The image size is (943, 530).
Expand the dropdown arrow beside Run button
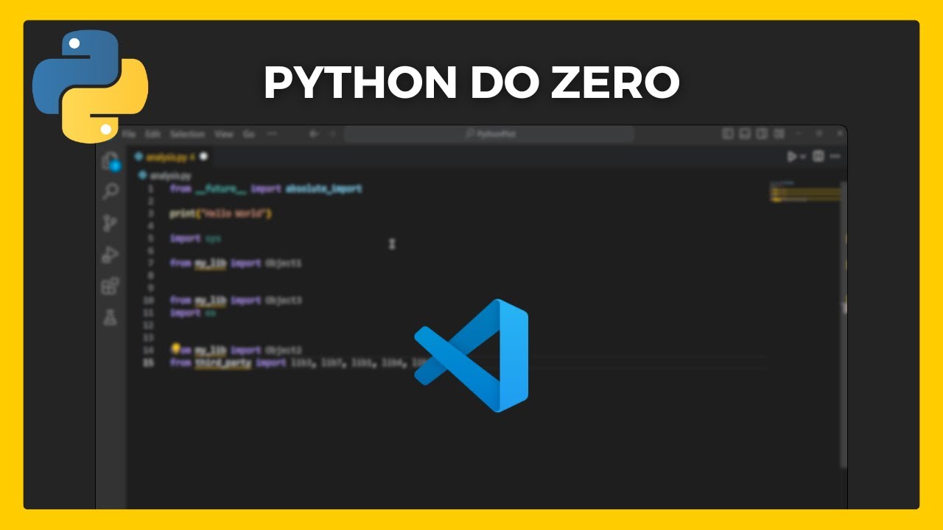pos(804,157)
